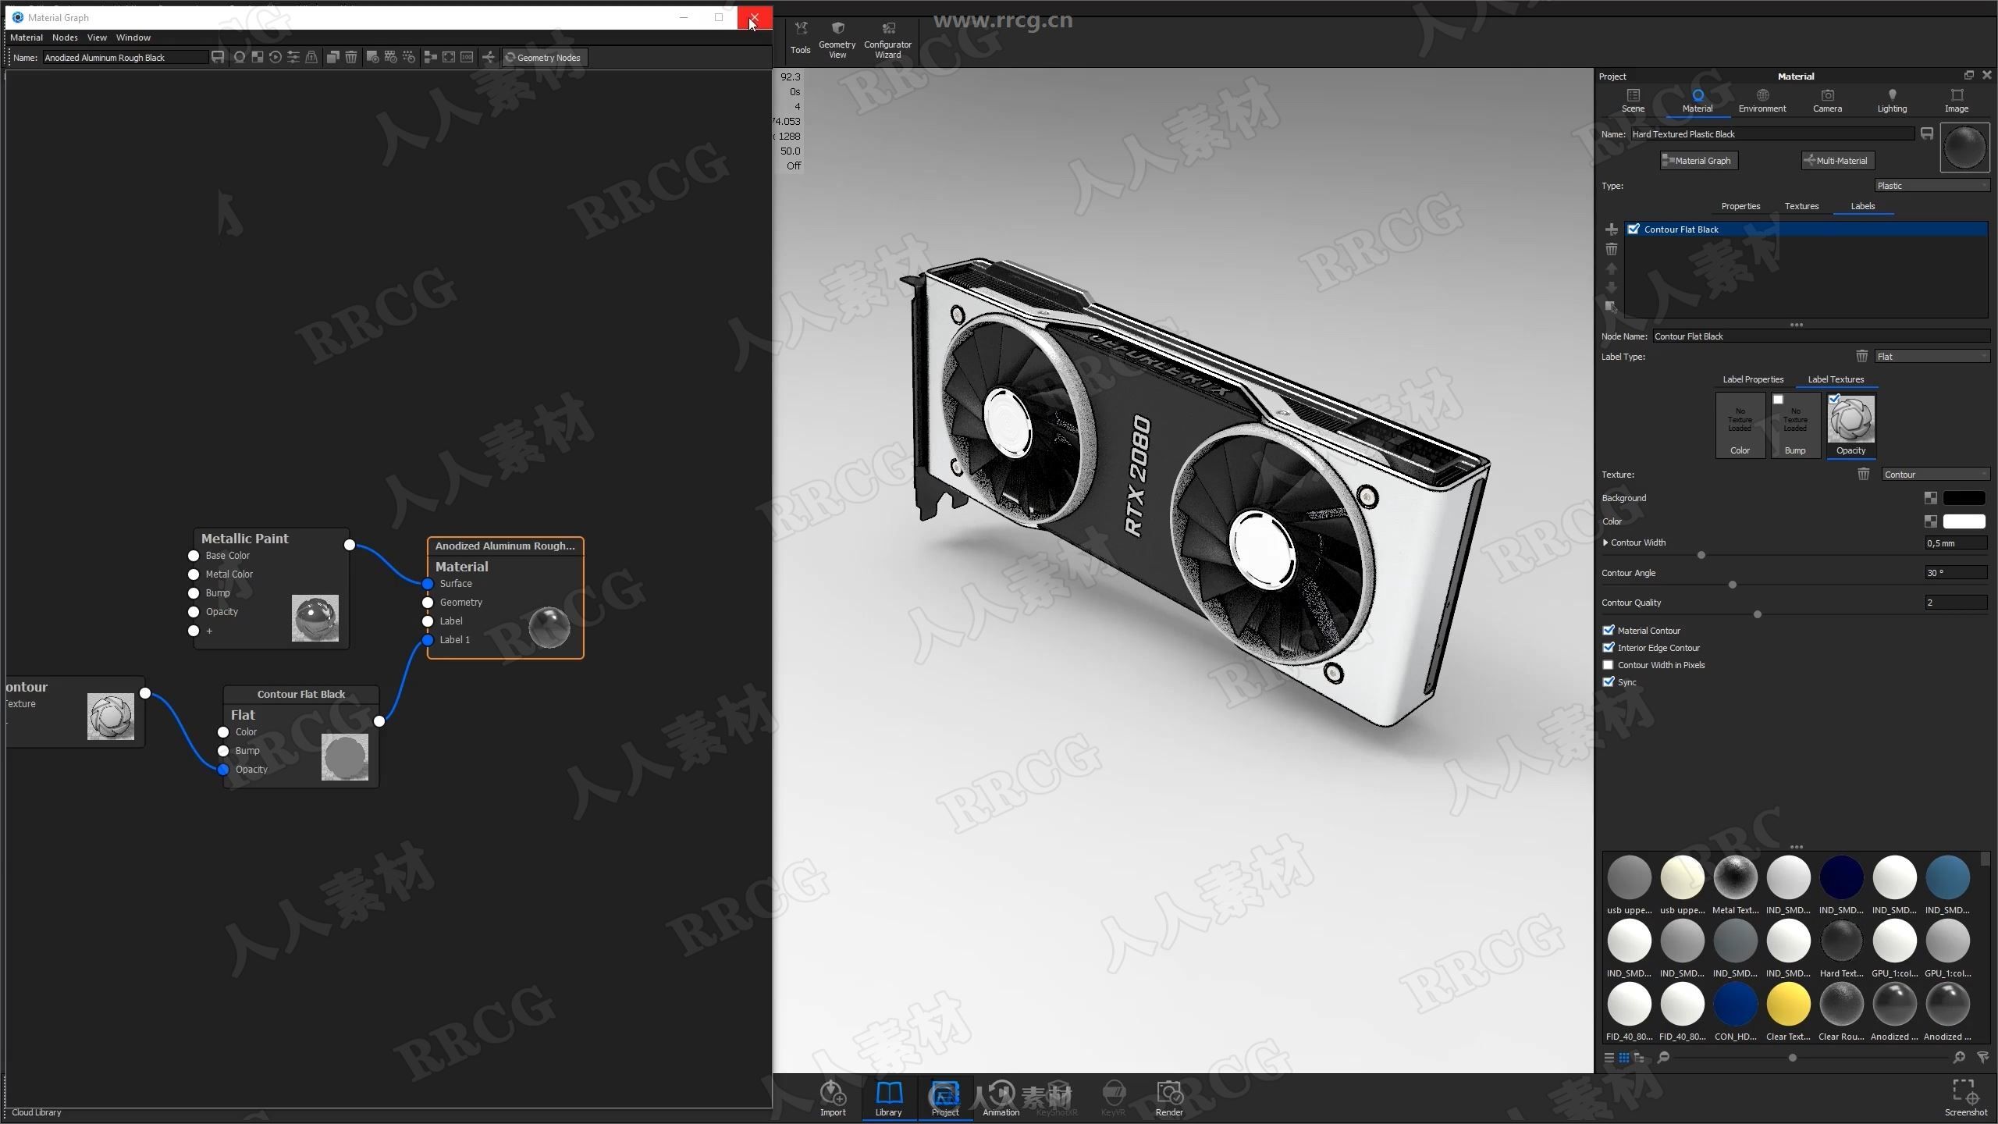
Task: Click the sliders settings icon in Material Graph toolbar
Action: click(x=293, y=57)
